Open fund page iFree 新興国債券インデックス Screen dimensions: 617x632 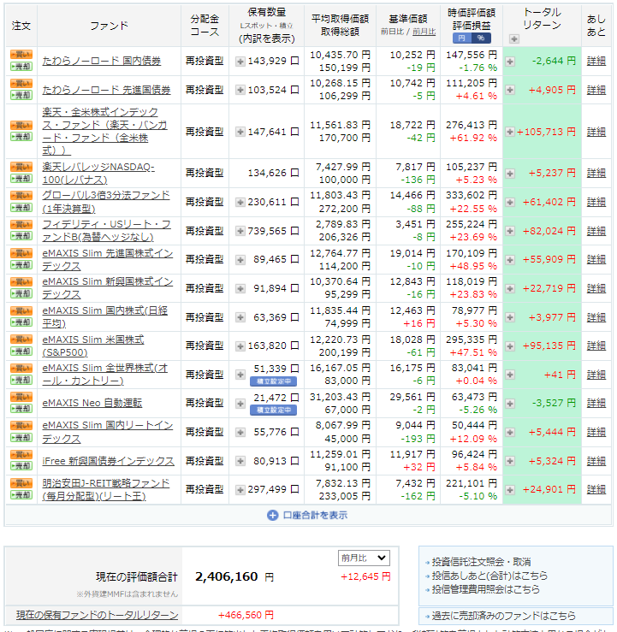(x=108, y=461)
